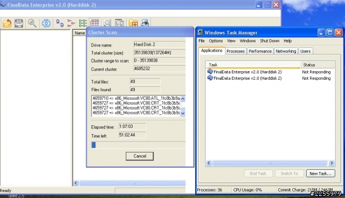Click the down arrow of the scan log
This screenshot has width=345, height=198.
(x=183, y=113)
